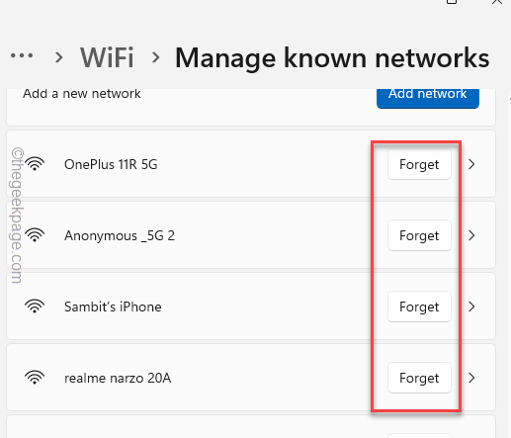Image resolution: width=511 pixels, height=438 pixels.
Task: Expand Sambit's iPhone details chevron
Action: click(471, 307)
